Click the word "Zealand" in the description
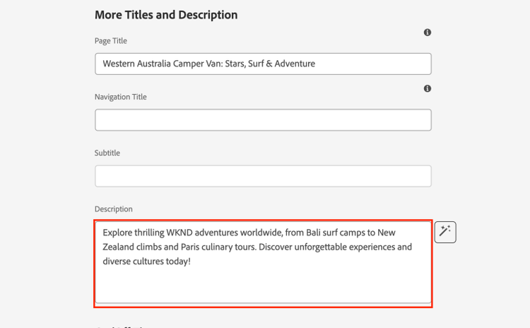Image resolution: width=530 pixels, height=328 pixels. tap(120, 247)
